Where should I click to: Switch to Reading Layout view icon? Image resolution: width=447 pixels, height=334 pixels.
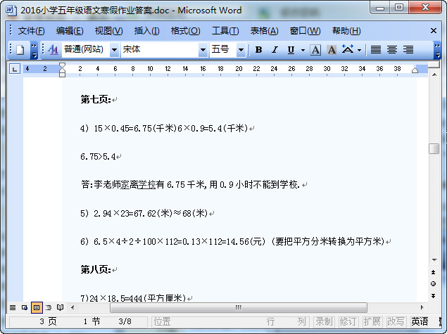[x=61, y=308]
